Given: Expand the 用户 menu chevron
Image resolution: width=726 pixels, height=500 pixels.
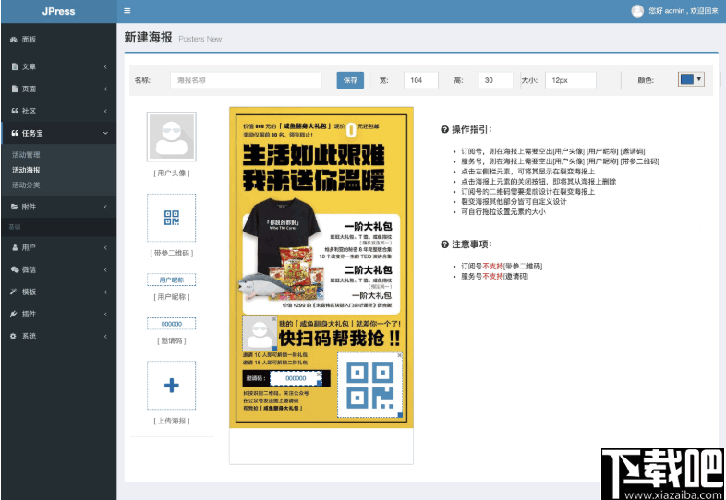Looking at the screenshot, I should click(105, 247).
